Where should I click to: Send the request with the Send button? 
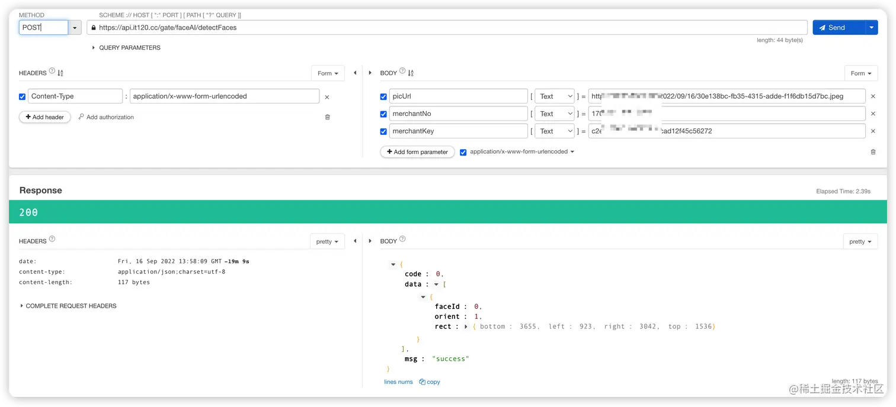coord(839,27)
